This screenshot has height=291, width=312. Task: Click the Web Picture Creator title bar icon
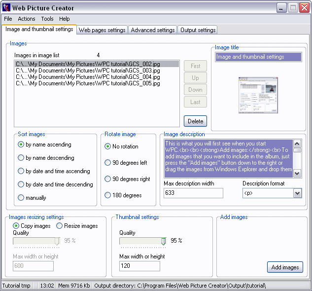pyautogui.click(x=6, y=8)
